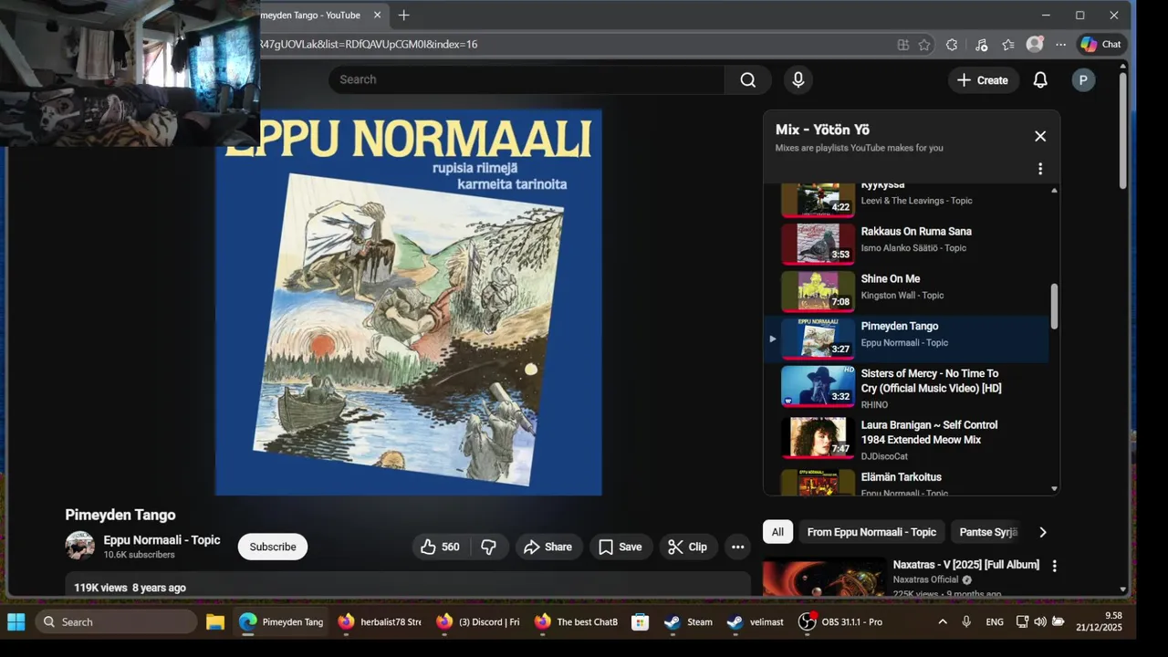Open the Mix playlist three-dot options
Image resolution: width=1168 pixels, height=657 pixels.
[x=1040, y=169]
